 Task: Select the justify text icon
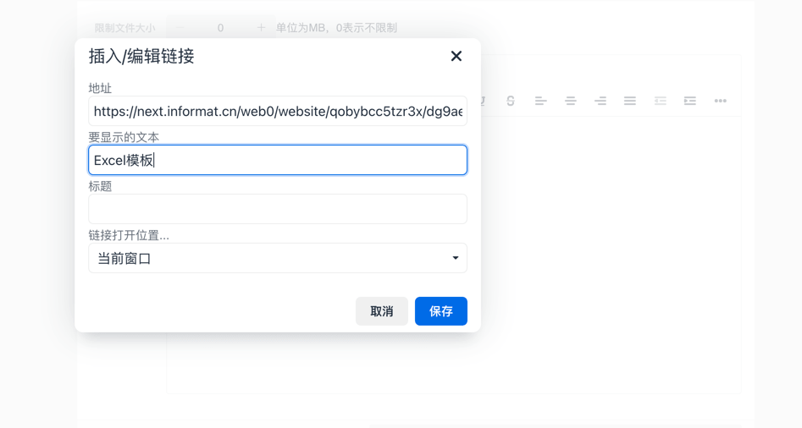coord(629,101)
